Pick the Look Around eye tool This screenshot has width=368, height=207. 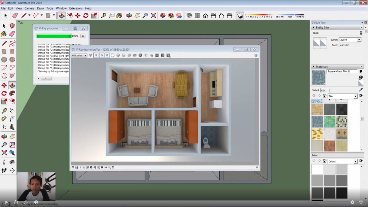tap(12, 162)
